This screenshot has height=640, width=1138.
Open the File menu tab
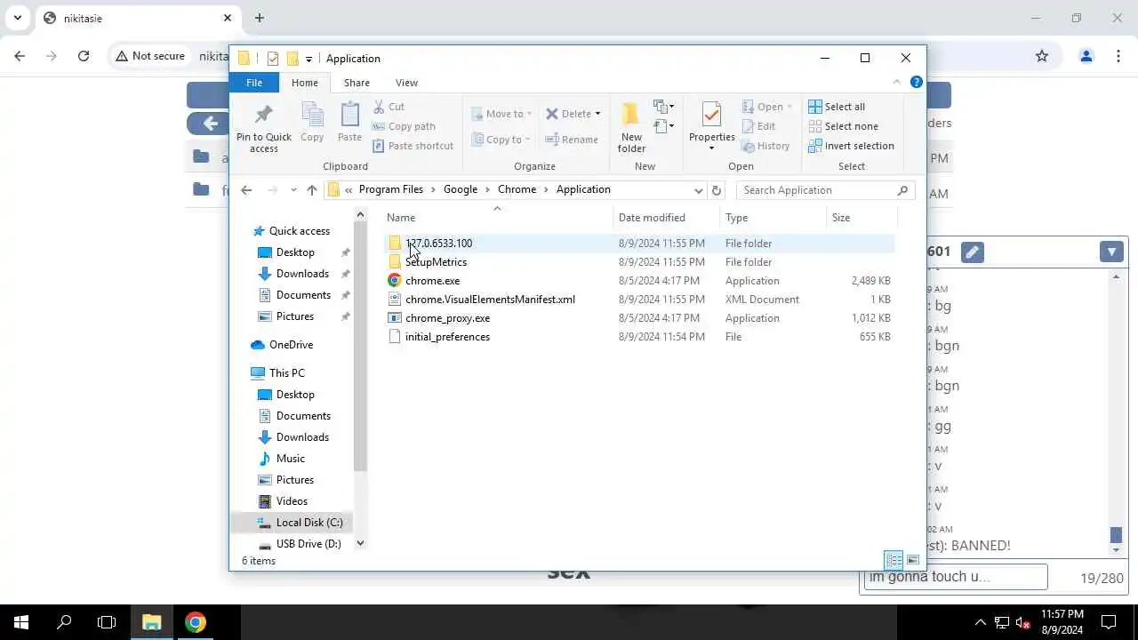[254, 83]
